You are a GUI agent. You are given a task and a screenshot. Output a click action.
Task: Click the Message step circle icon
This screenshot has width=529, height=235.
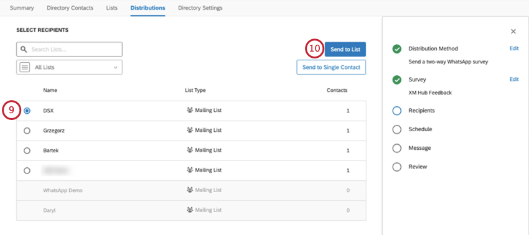tap(397, 148)
